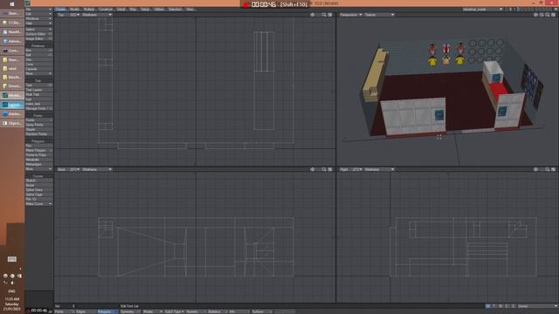The image size is (559, 314).
Task: Open the Setup tab
Action: pyautogui.click(x=145, y=10)
